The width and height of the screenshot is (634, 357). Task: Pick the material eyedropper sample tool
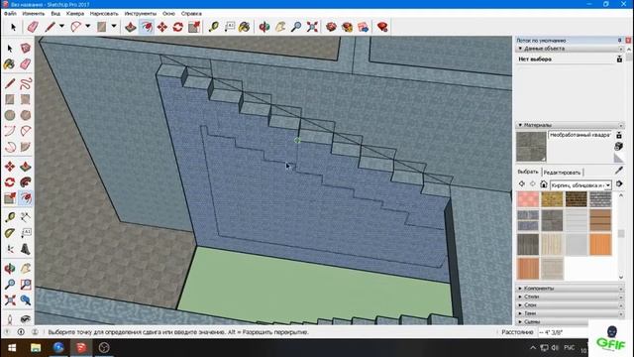tap(619, 171)
